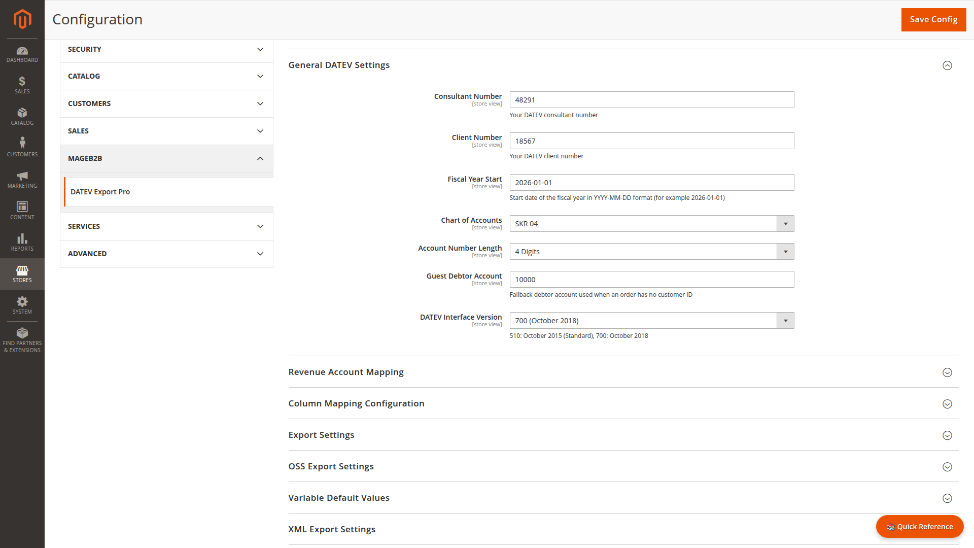Click the General DATEV Settings heading

(x=339, y=65)
